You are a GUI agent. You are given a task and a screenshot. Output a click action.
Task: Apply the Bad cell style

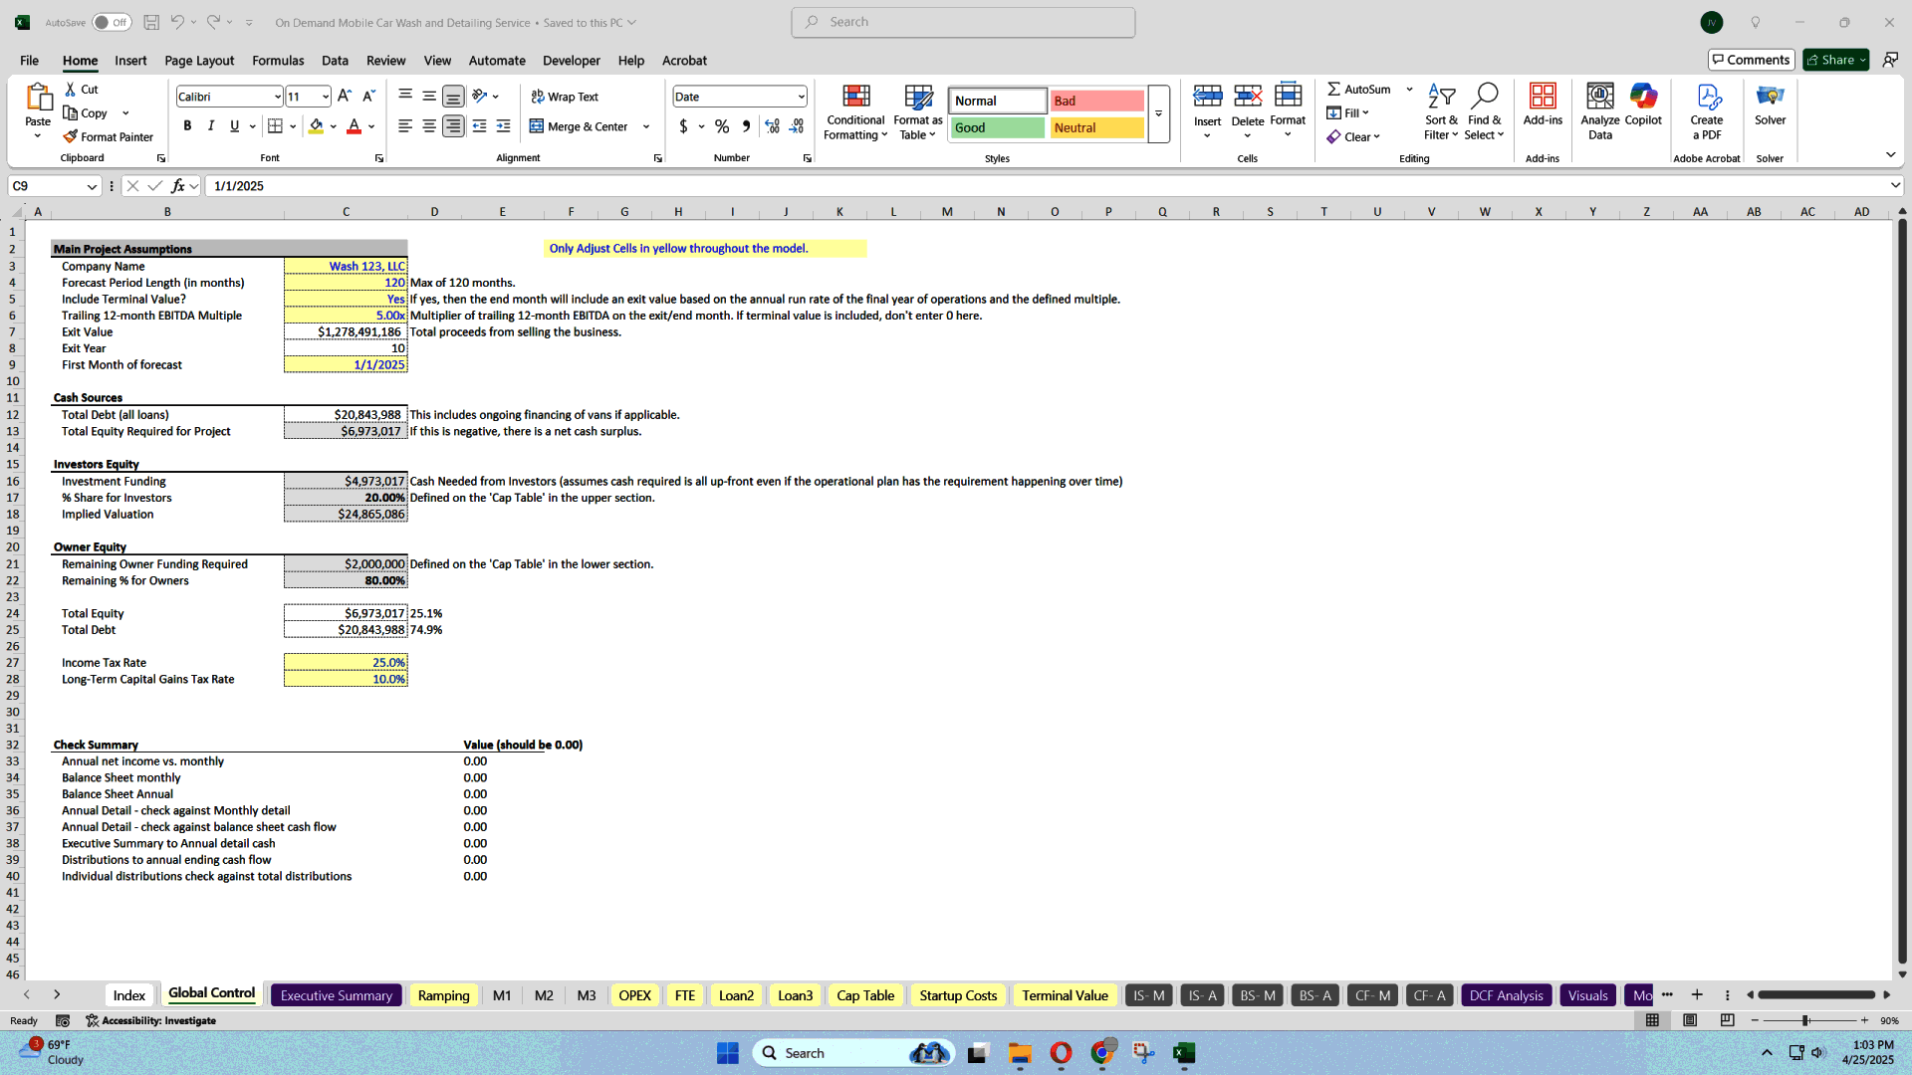pyautogui.click(x=1096, y=102)
